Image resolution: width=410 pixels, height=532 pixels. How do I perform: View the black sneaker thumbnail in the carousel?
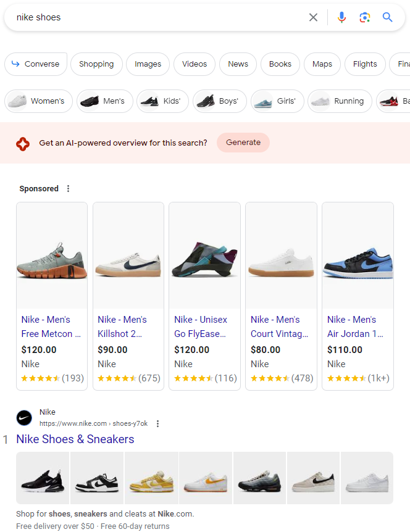pyautogui.click(x=42, y=478)
